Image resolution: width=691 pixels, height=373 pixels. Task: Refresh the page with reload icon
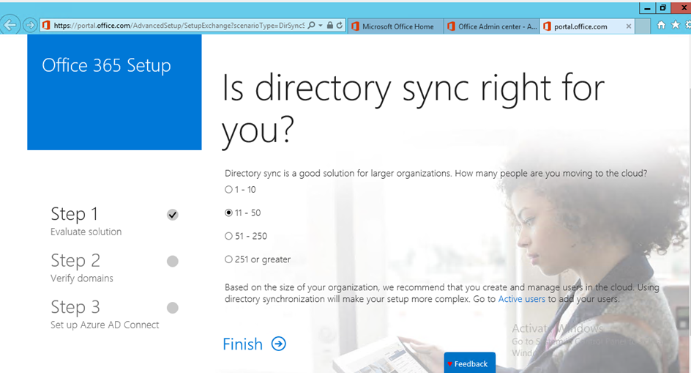[x=340, y=26]
